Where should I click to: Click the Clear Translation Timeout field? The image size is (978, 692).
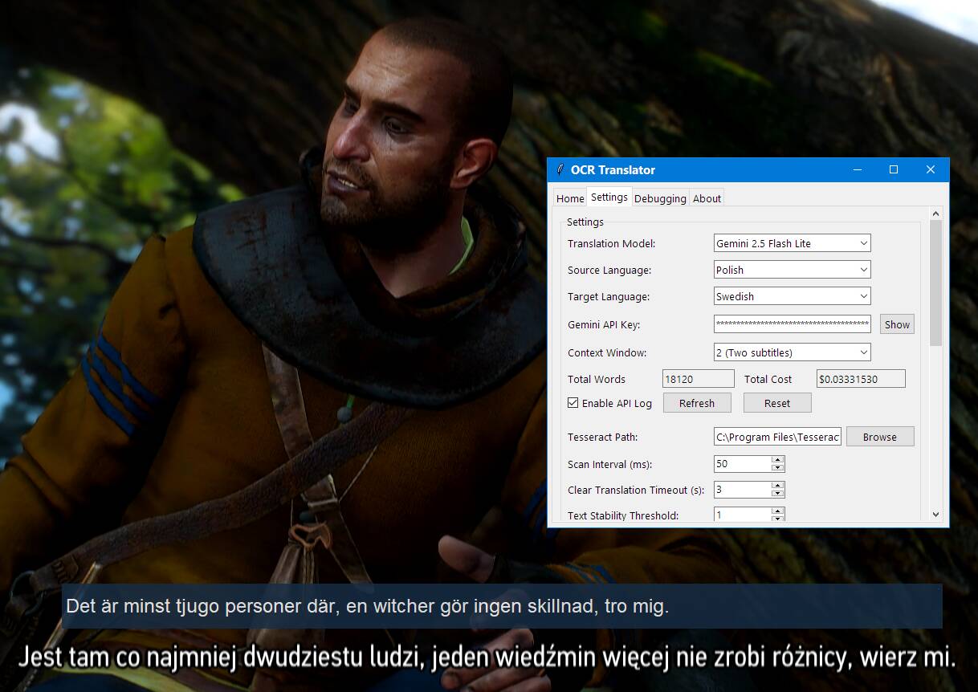743,490
